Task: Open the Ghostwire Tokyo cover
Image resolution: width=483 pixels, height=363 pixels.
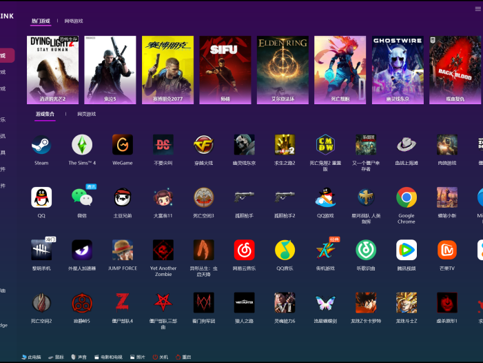Action: pos(398,70)
